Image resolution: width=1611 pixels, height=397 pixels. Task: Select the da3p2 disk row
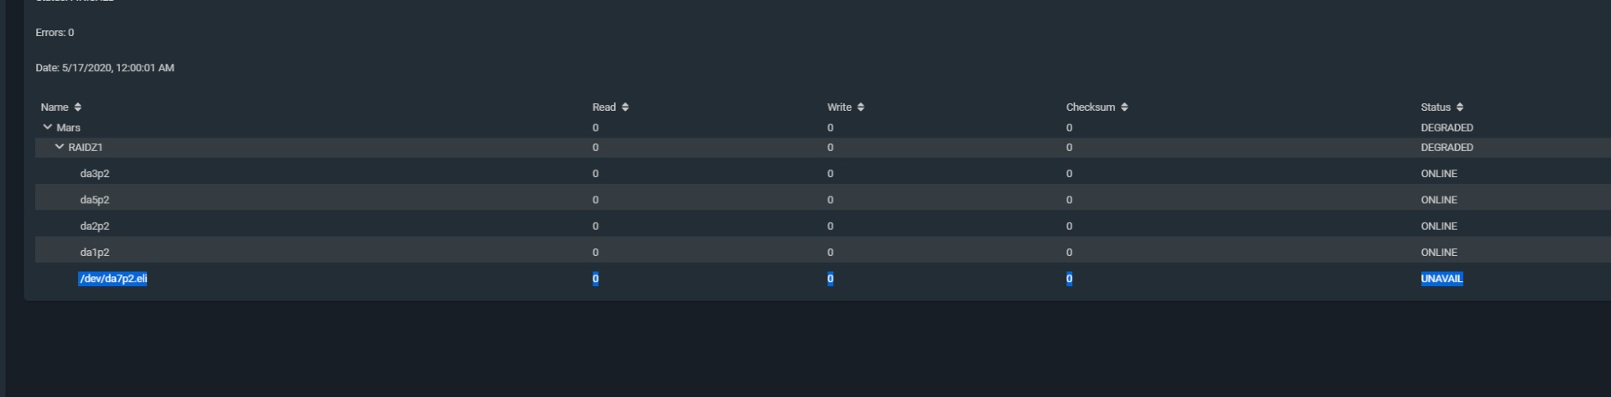(822, 174)
